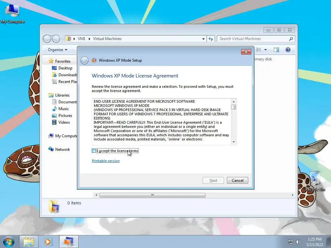This screenshot has width=331, height=248.
Task: Cancel the Windows XP Mode Setup
Action: tap(238, 180)
